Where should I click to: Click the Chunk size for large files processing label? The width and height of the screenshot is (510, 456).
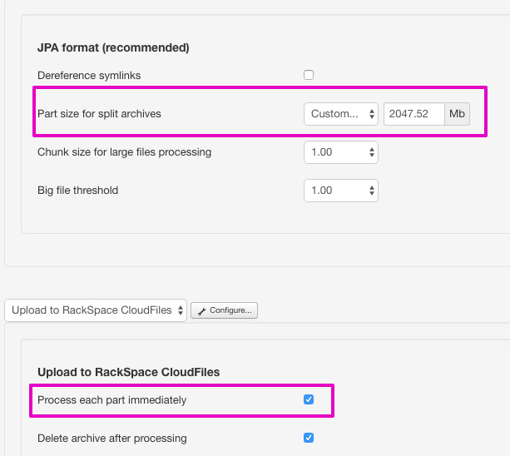click(124, 152)
